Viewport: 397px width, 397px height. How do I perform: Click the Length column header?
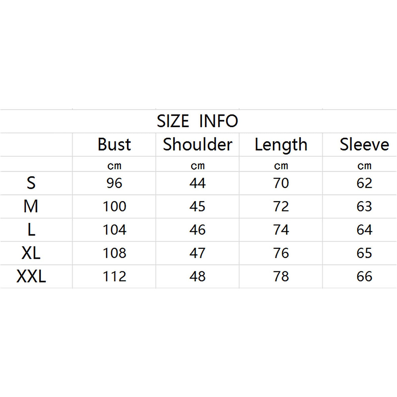pos(281,145)
